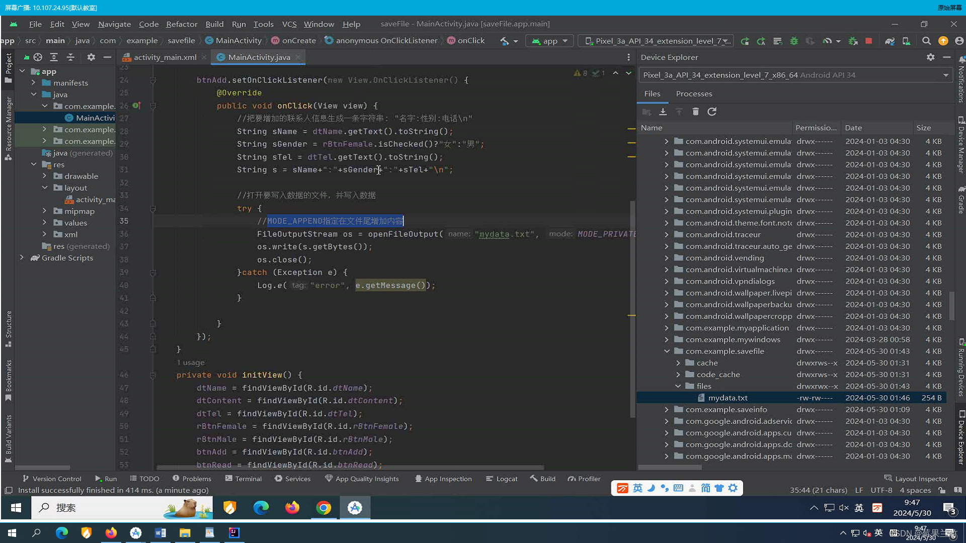Open the Logcat tool window button
Image resolution: width=966 pixels, height=543 pixels.
click(x=502, y=479)
